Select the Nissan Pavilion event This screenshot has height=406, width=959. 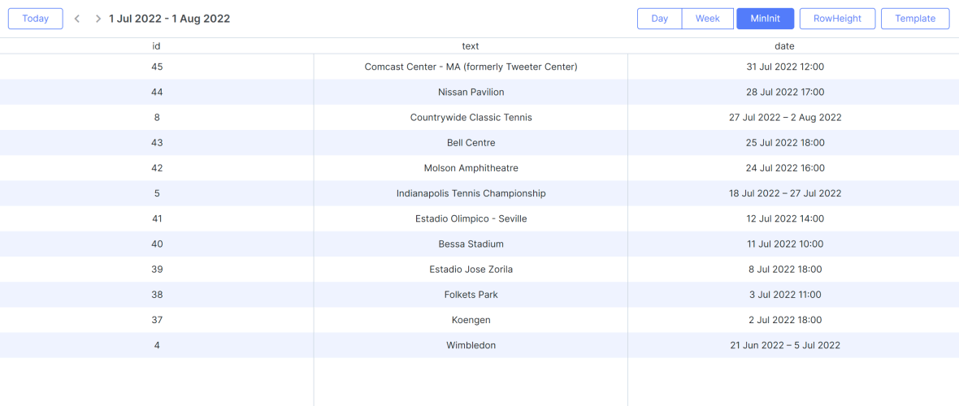471,92
